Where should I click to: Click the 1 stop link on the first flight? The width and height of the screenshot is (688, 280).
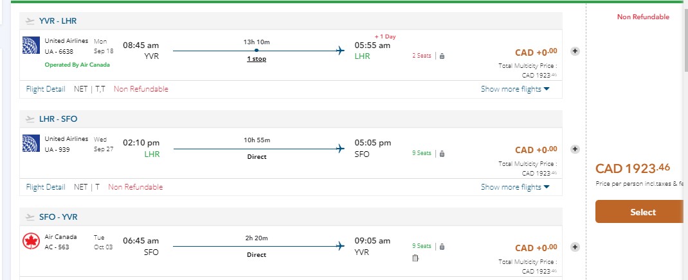pyautogui.click(x=257, y=59)
